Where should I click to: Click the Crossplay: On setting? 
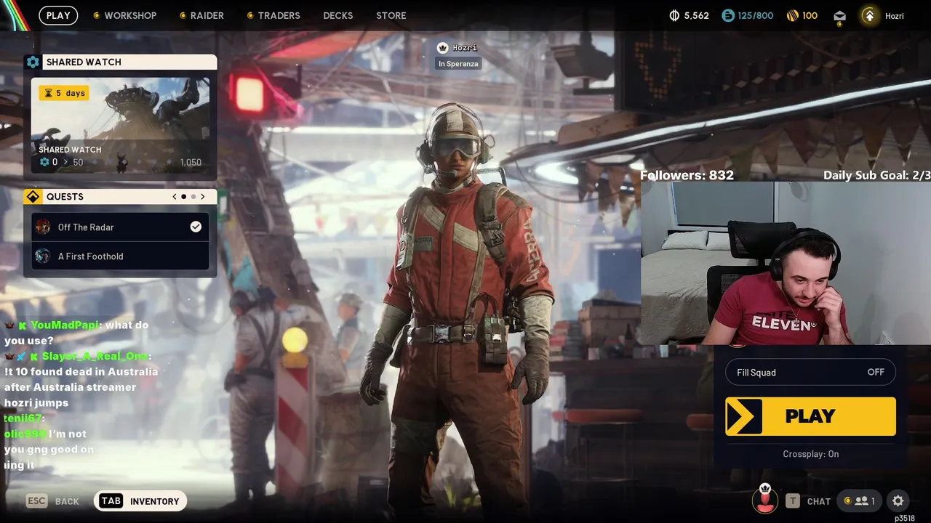pos(810,454)
